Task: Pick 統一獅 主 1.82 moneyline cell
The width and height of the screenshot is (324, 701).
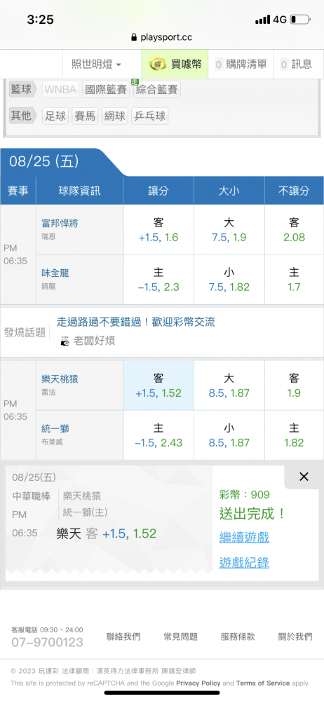Action: (x=294, y=435)
